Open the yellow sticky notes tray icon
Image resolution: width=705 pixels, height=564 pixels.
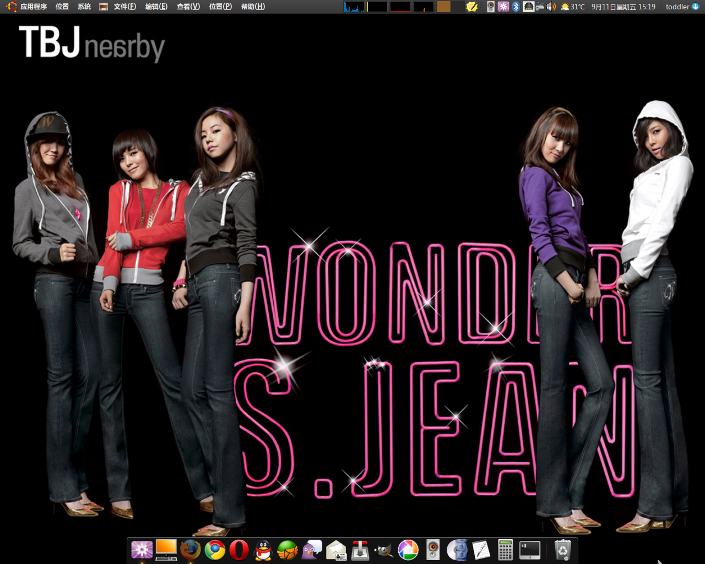click(472, 7)
